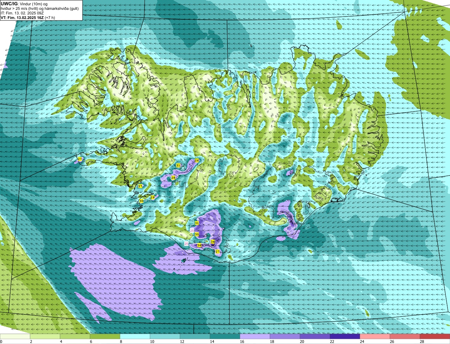Click the 26–28 m/s salmon legend swatch

[x=405, y=336]
